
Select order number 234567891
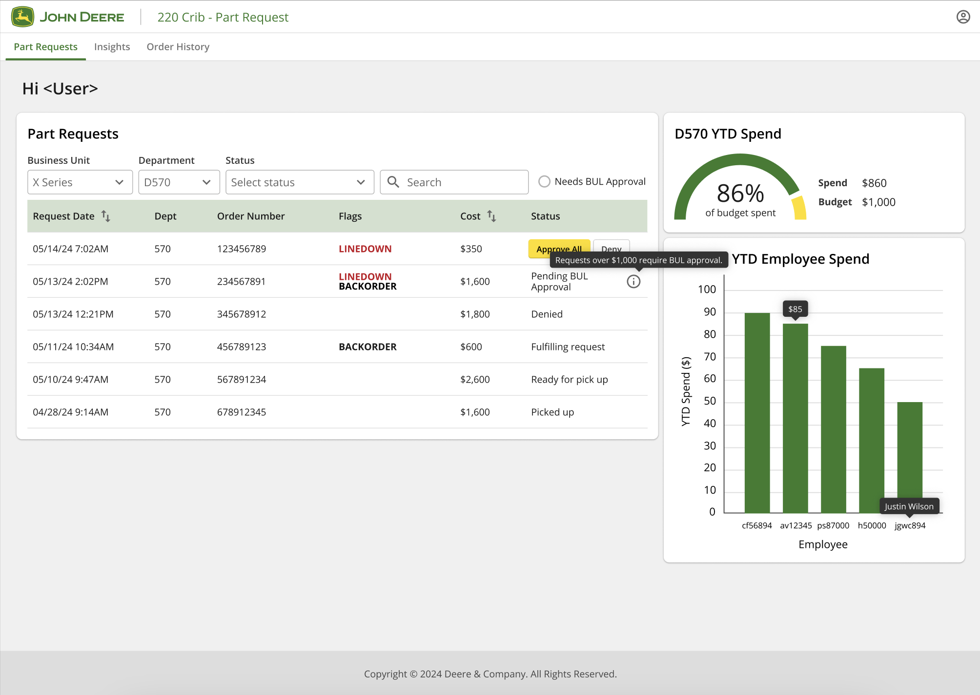click(x=242, y=281)
